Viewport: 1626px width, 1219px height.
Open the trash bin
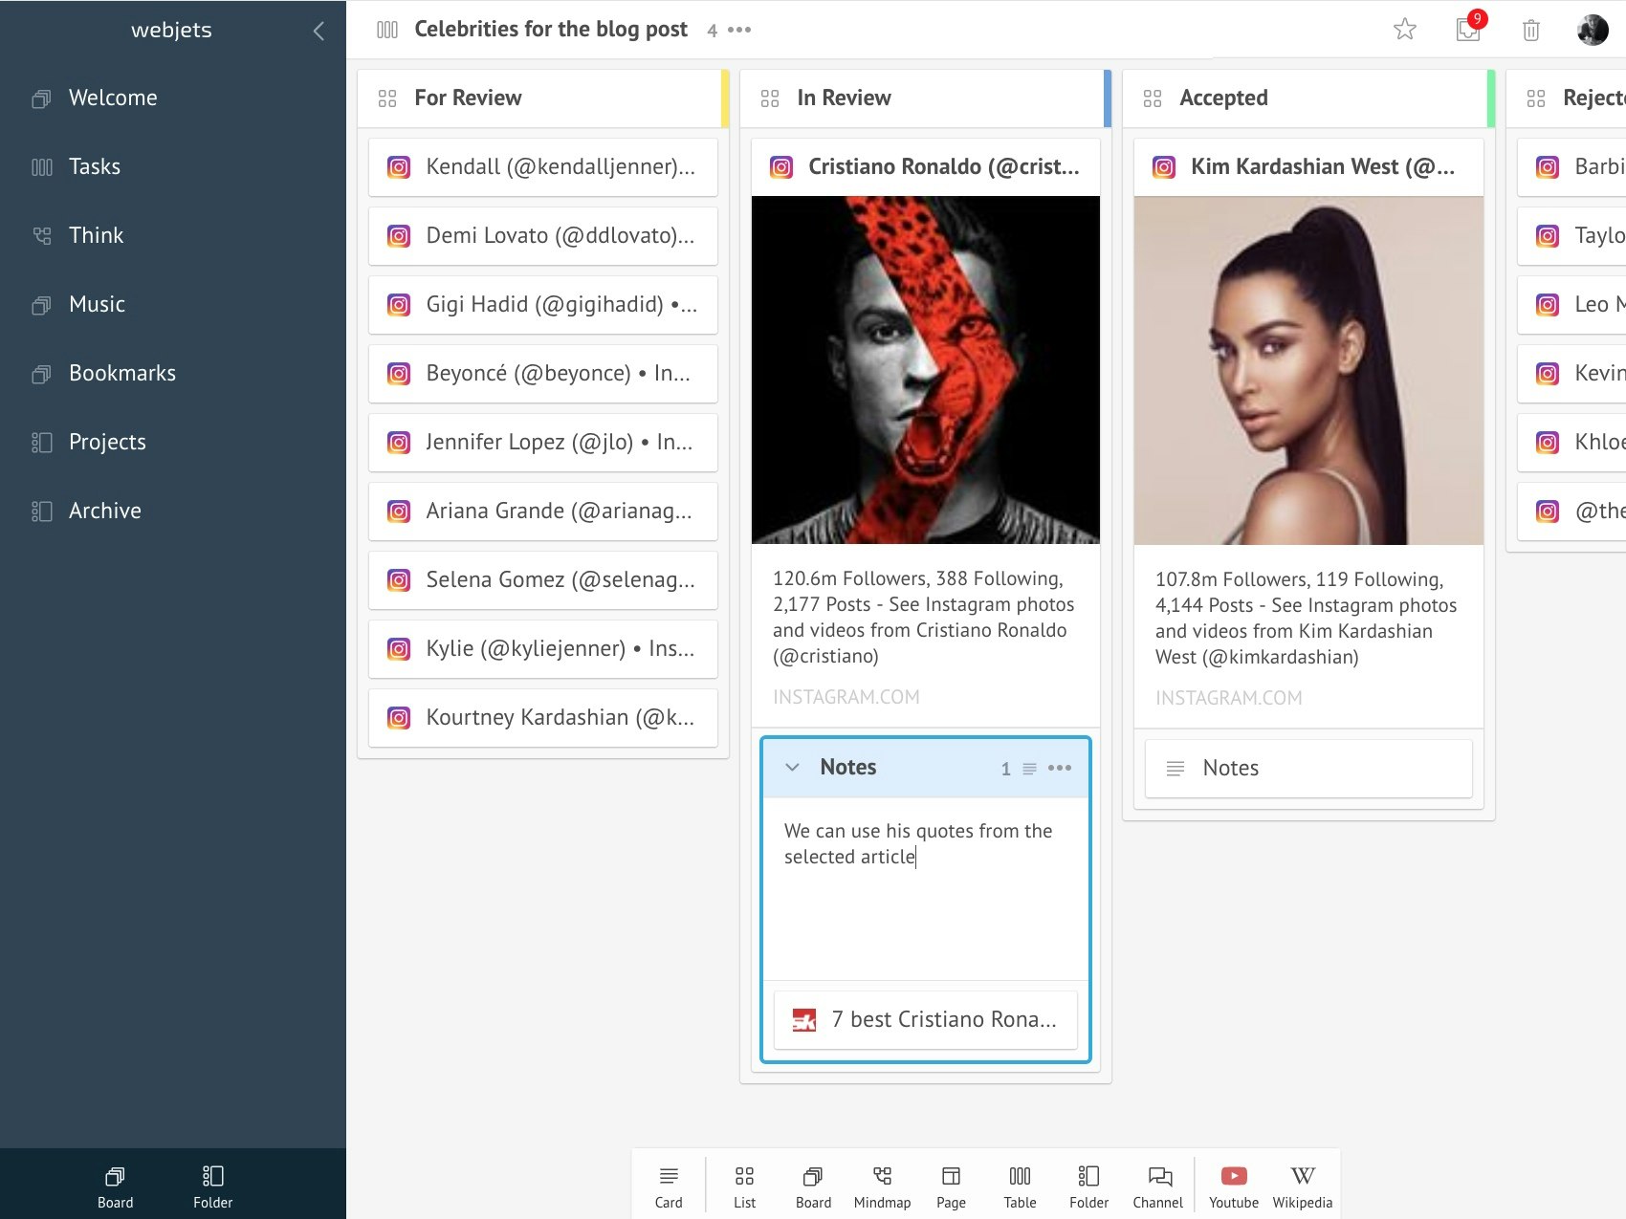pos(1530,30)
